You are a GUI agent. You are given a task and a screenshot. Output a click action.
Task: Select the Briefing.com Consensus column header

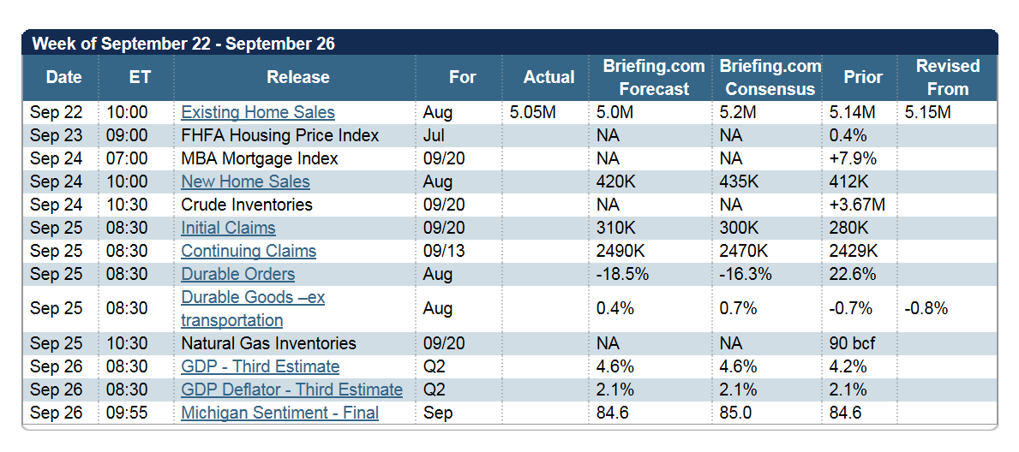(770, 77)
